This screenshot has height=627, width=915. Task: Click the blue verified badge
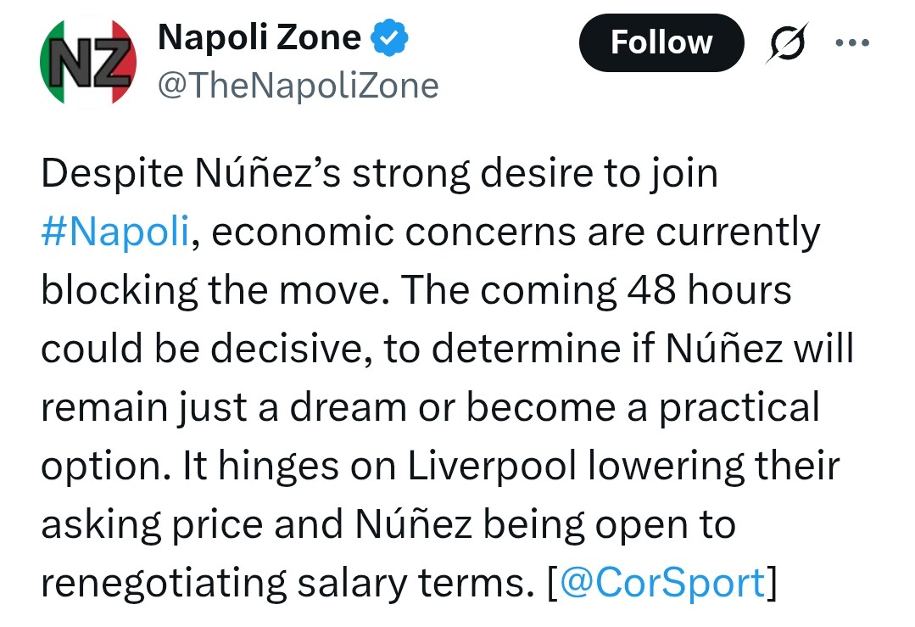(x=393, y=37)
